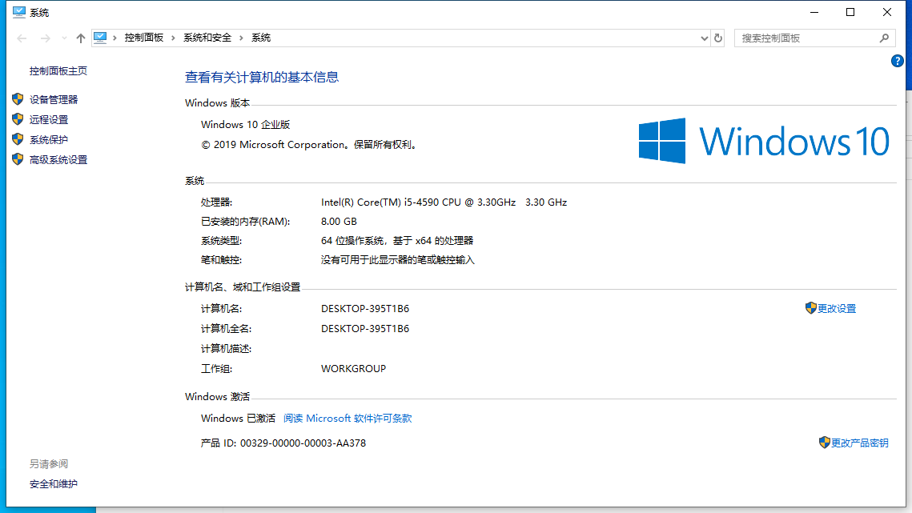Viewport: 912px width, 513px height.
Task: Open help with the question mark icon
Action: [897, 61]
